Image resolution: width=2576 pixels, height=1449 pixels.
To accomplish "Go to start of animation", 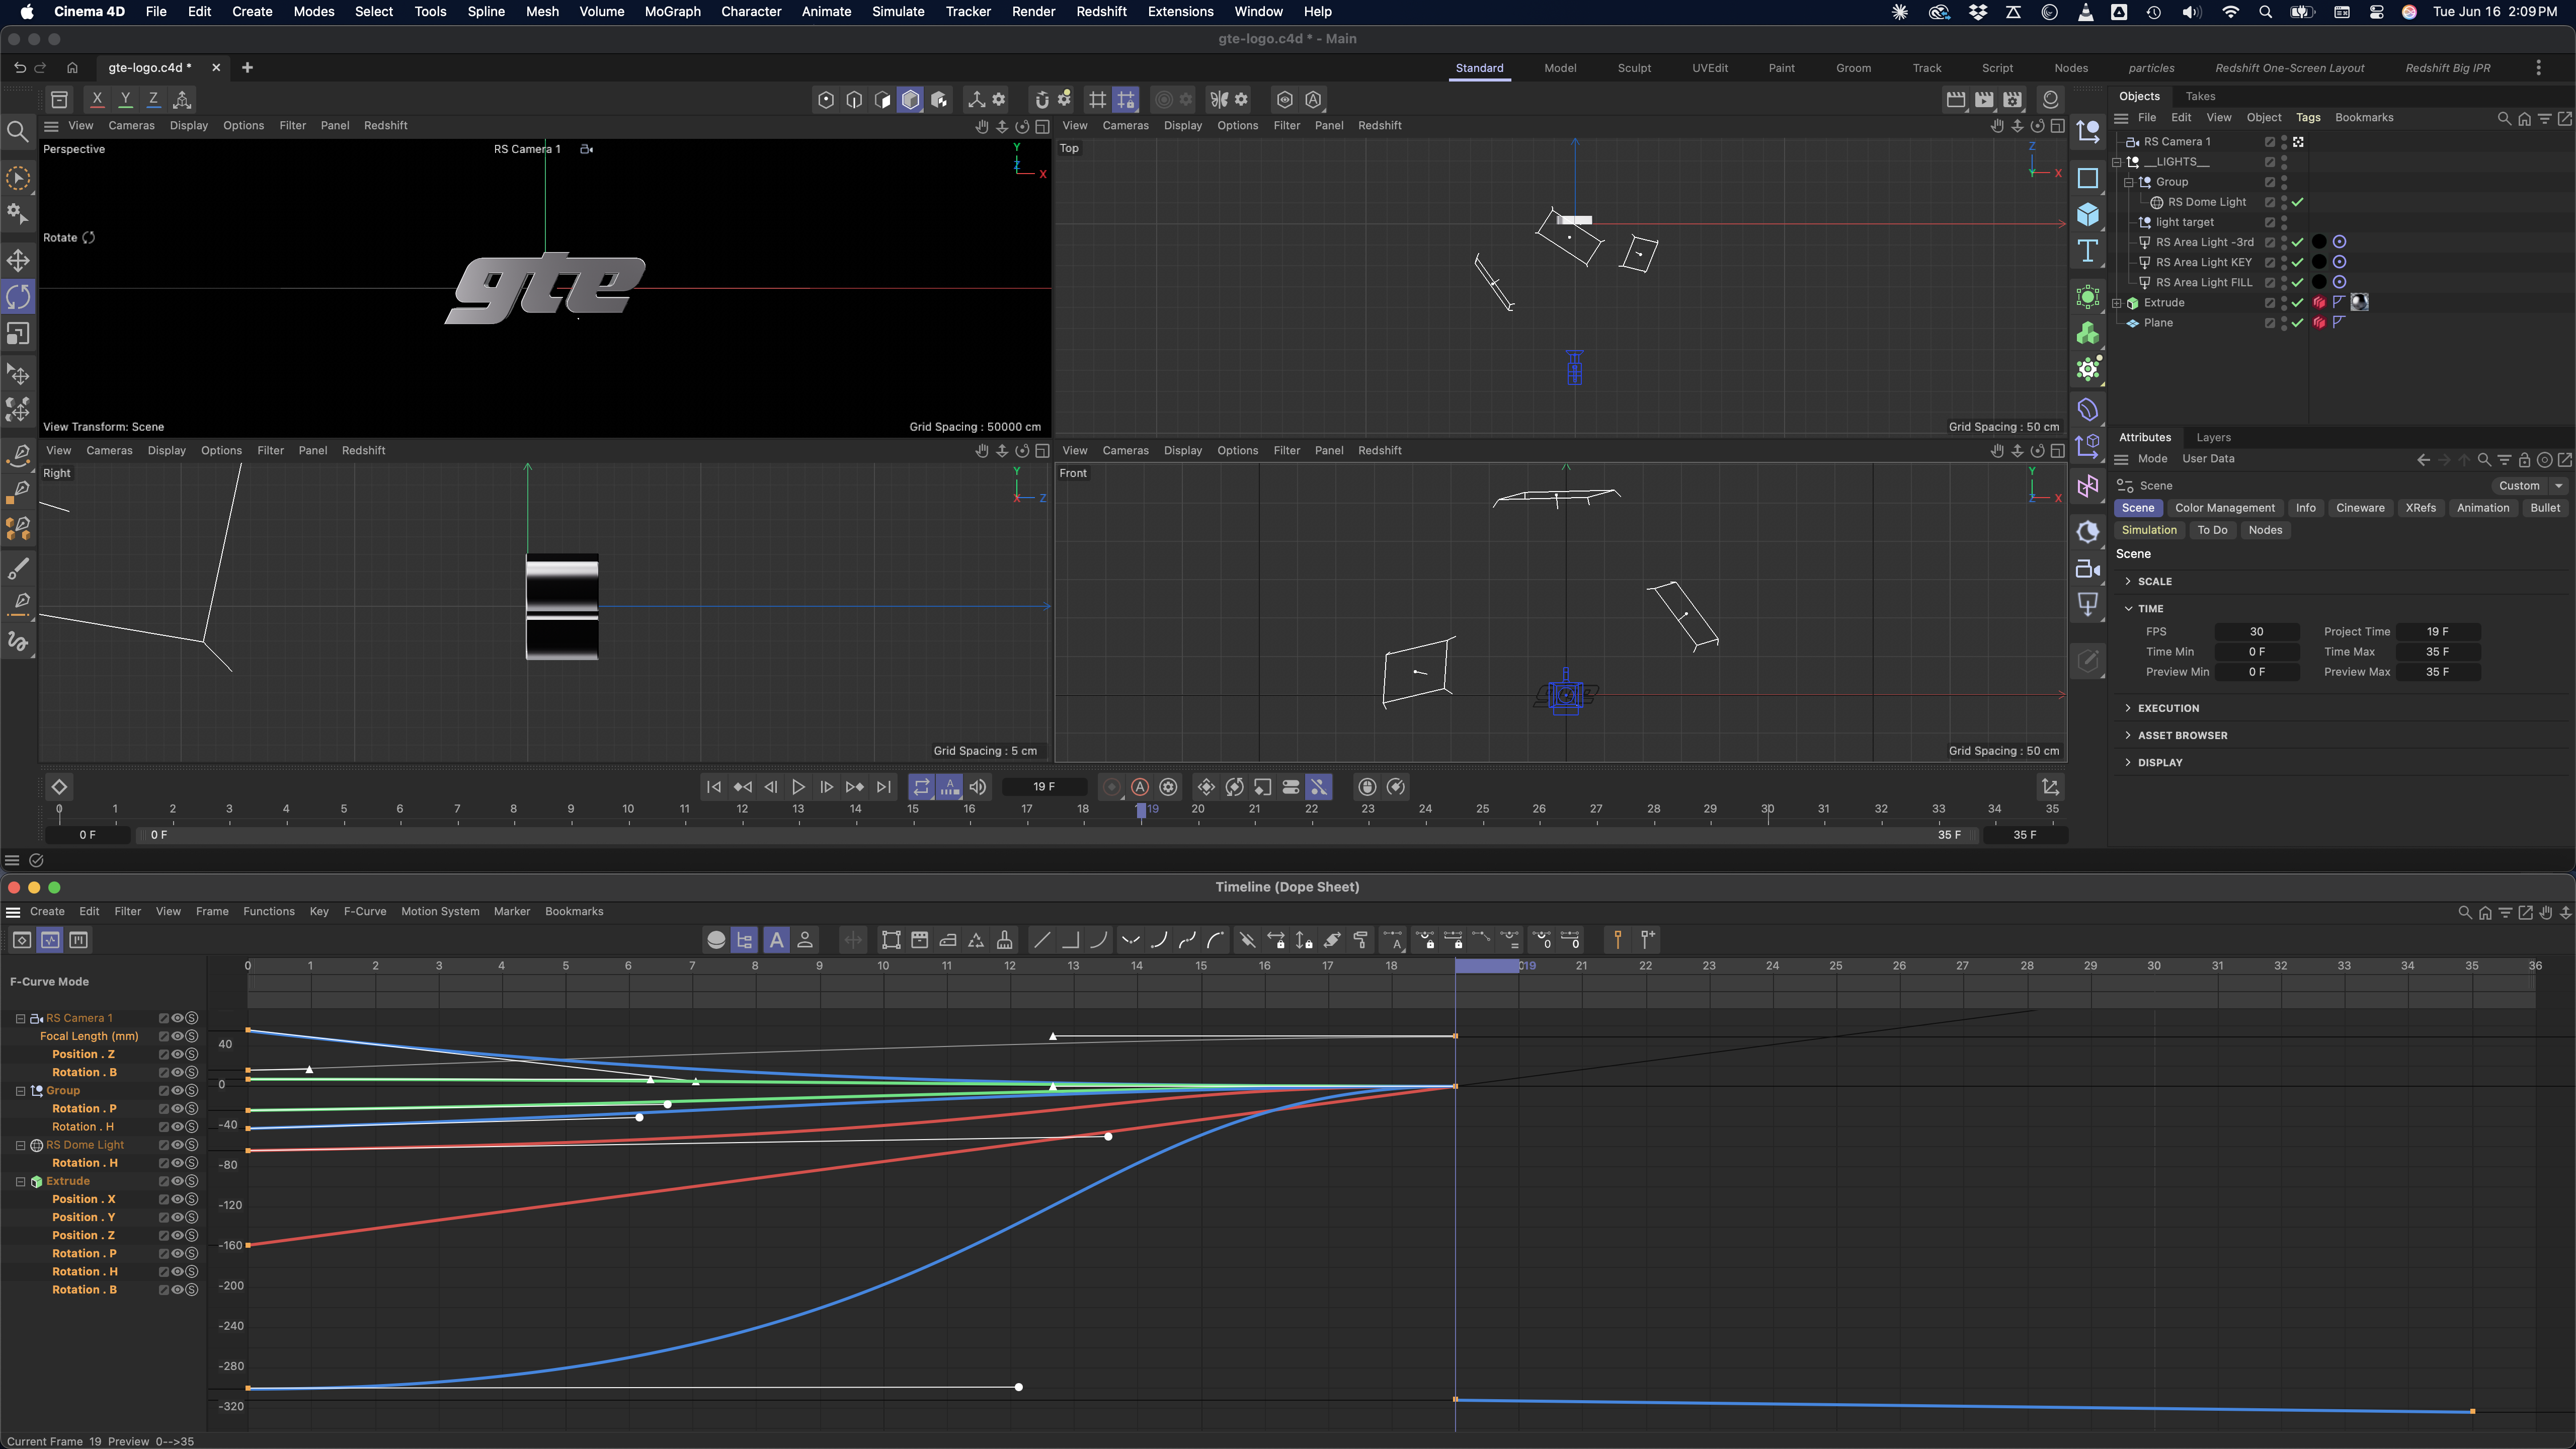I will click(713, 787).
